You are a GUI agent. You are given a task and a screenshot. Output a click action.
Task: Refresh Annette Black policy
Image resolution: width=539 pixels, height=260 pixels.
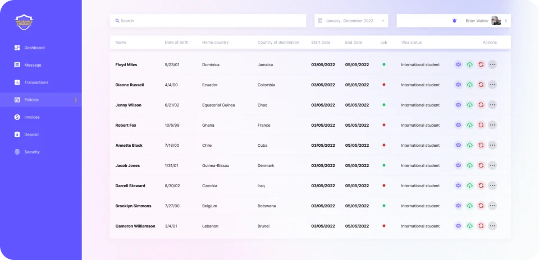[481, 146]
